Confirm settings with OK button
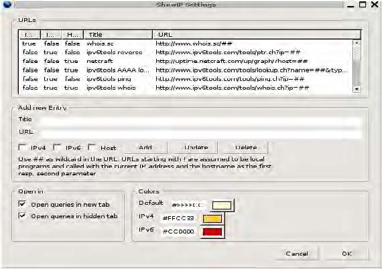382x269 pixels. tap(346, 254)
